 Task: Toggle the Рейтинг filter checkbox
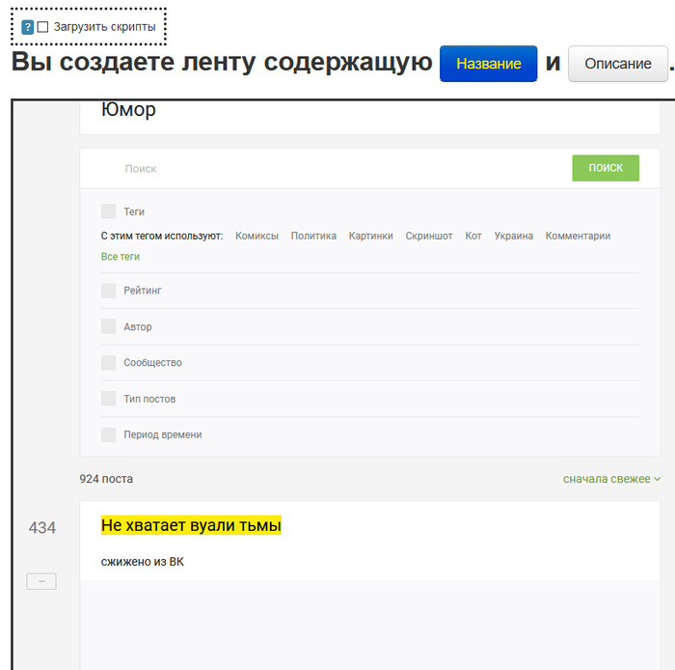coord(108,291)
